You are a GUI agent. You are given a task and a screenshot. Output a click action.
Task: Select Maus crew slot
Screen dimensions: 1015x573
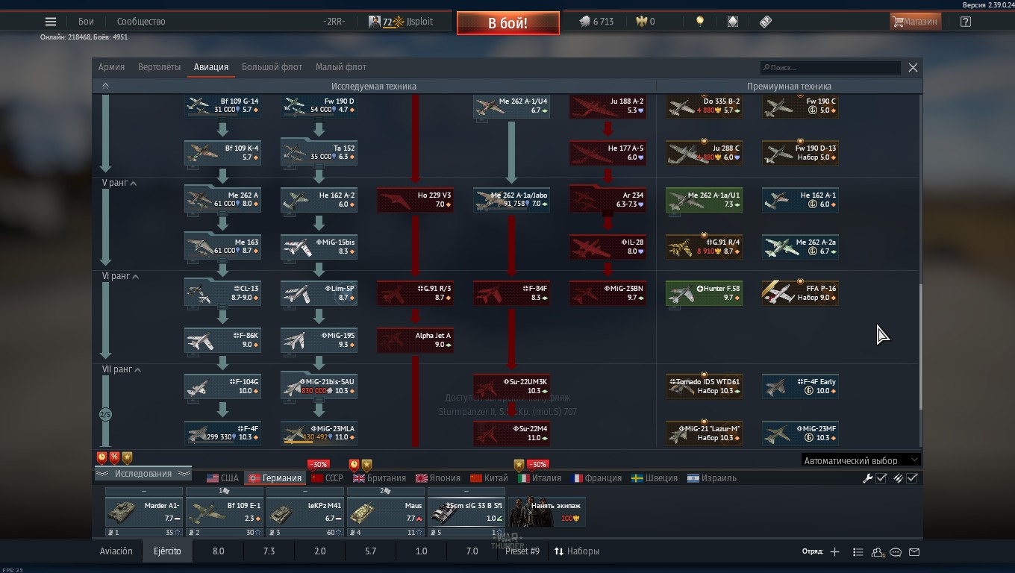(386, 513)
